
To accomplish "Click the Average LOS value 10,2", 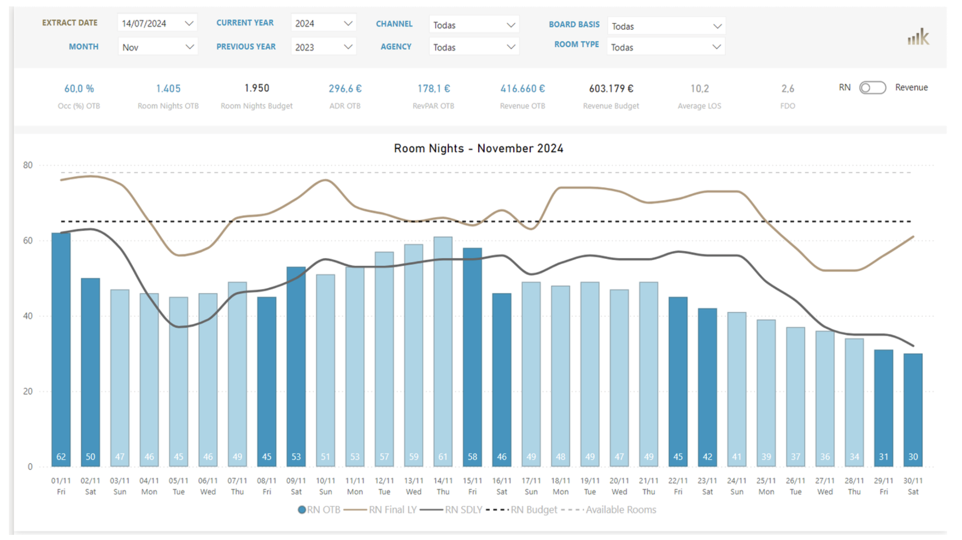I will click(700, 89).
